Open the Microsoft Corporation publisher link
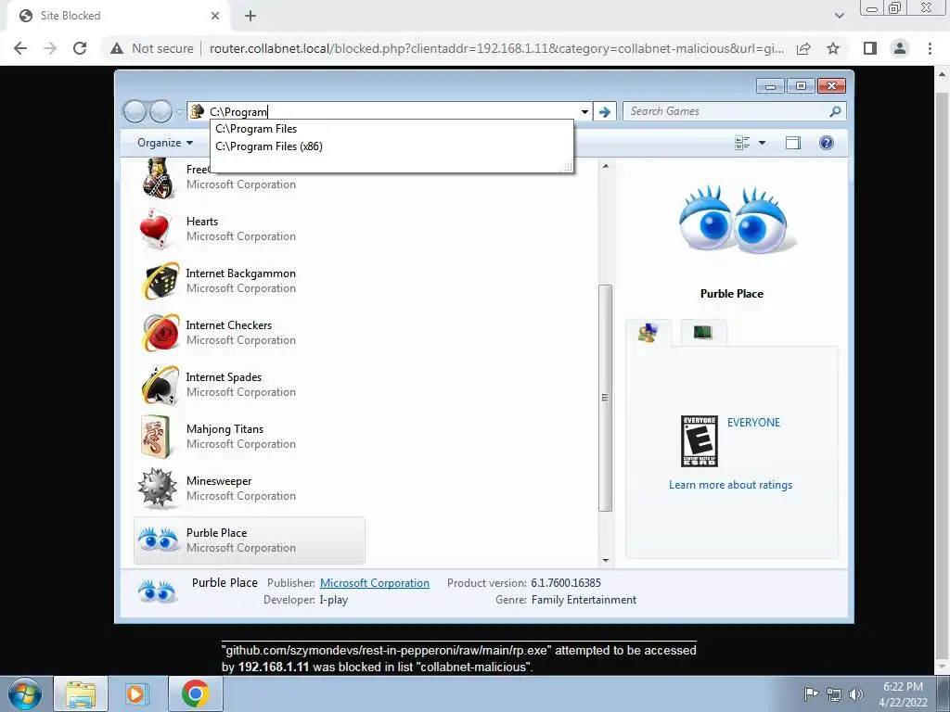Screen dimensions: 950x712 [375, 583]
